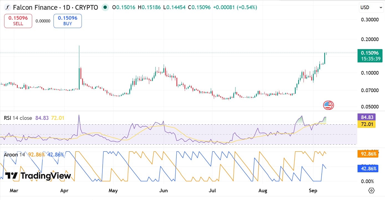Screen dimensions: 385x200
Task: Click the spread value 0.00000
Action: pos(43,21)
